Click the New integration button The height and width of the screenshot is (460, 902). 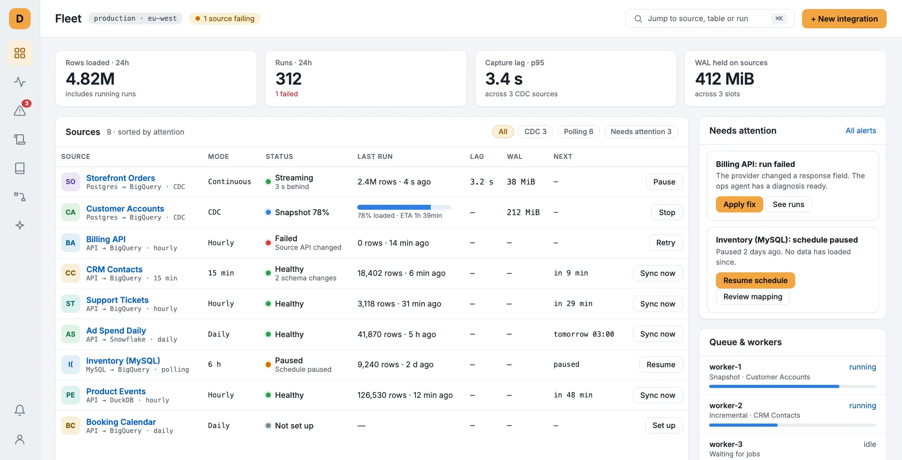[844, 18]
